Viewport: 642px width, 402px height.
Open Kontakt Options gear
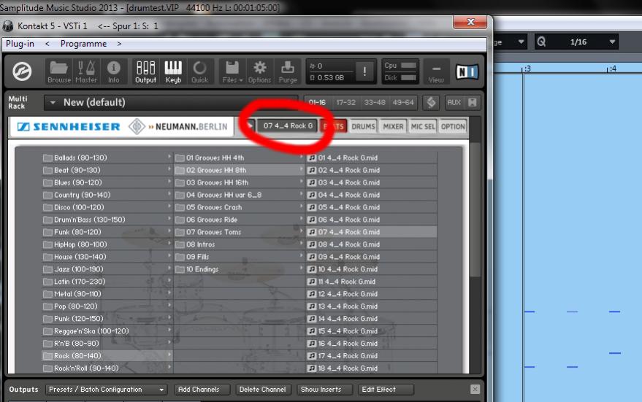point(259,71)
